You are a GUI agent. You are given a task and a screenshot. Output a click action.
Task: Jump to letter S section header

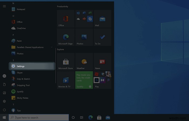(13, 60)
